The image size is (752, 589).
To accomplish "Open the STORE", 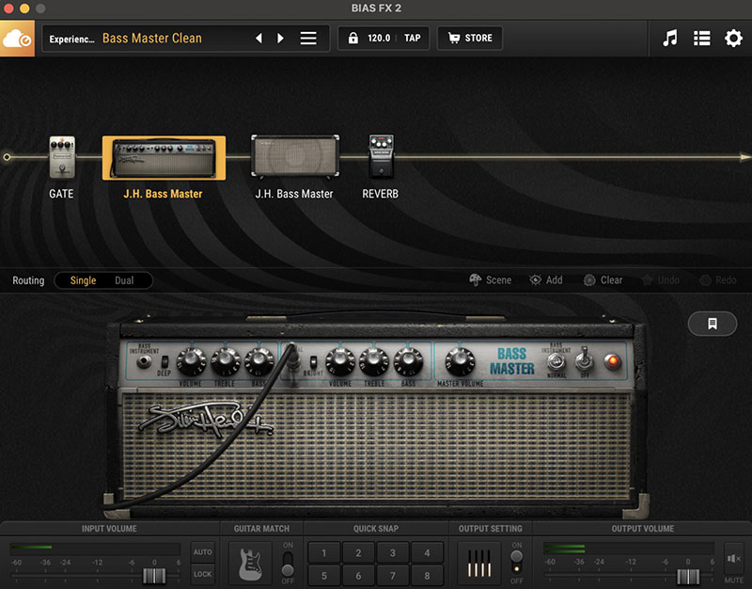I will [470, 38].
